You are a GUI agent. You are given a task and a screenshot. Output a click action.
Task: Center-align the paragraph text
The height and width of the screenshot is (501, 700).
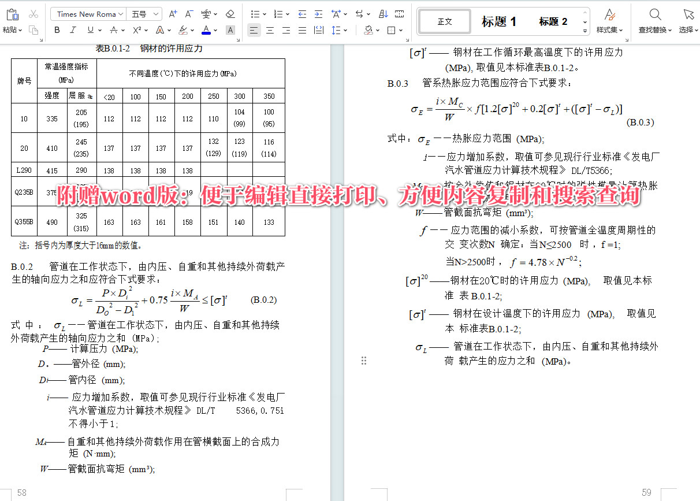click(x=271, y=30)
